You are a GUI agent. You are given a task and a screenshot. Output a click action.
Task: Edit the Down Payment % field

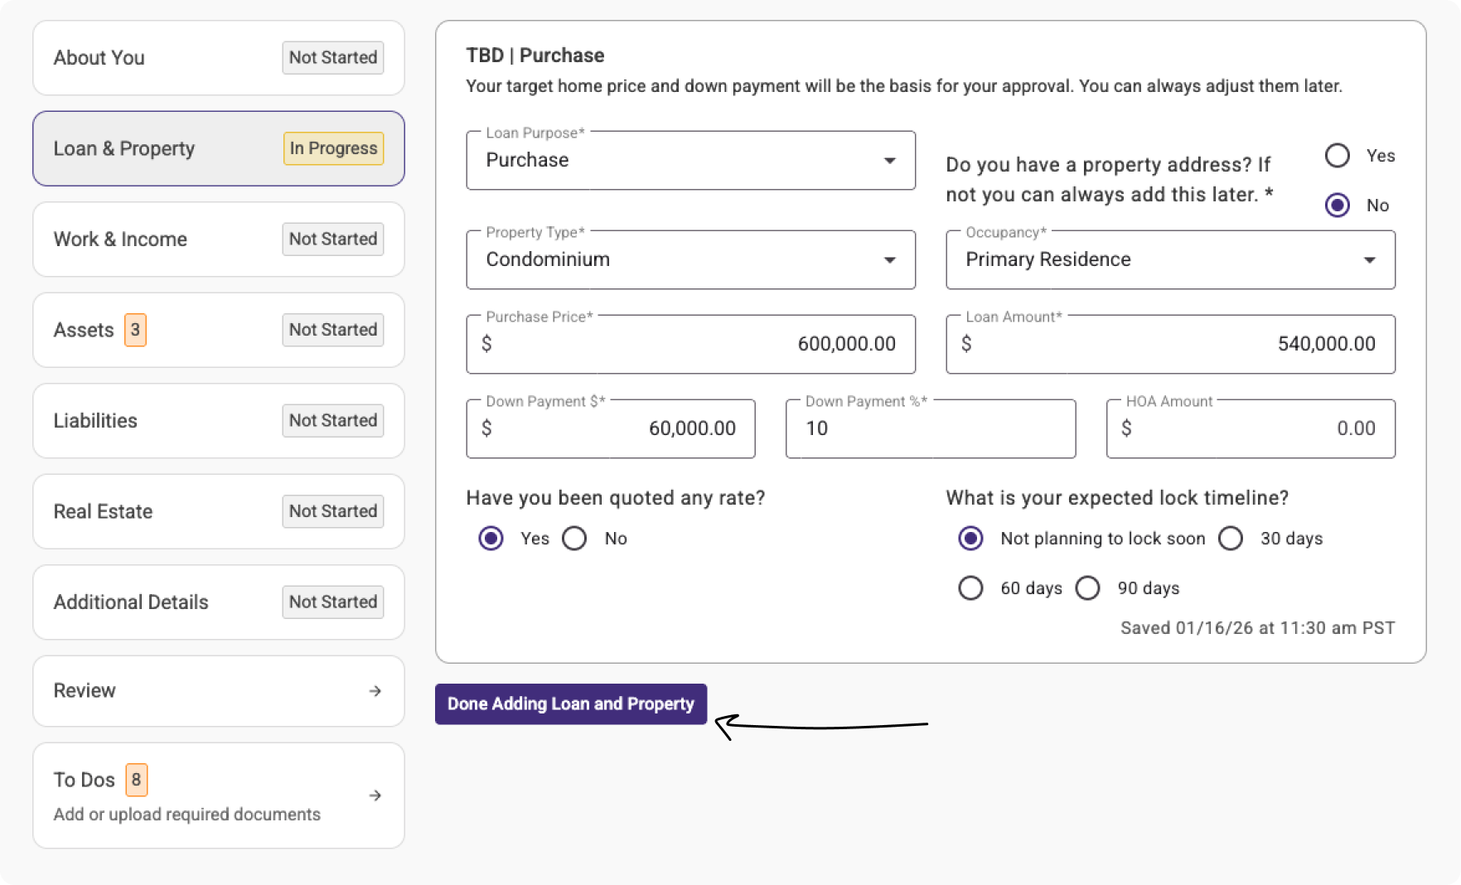click(930, 429)
